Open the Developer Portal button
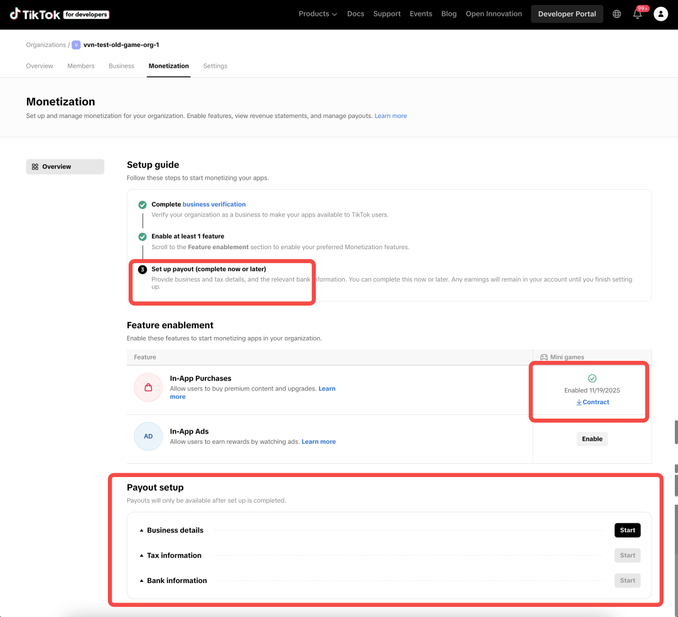The image size is (678, 617). point(567,14)
